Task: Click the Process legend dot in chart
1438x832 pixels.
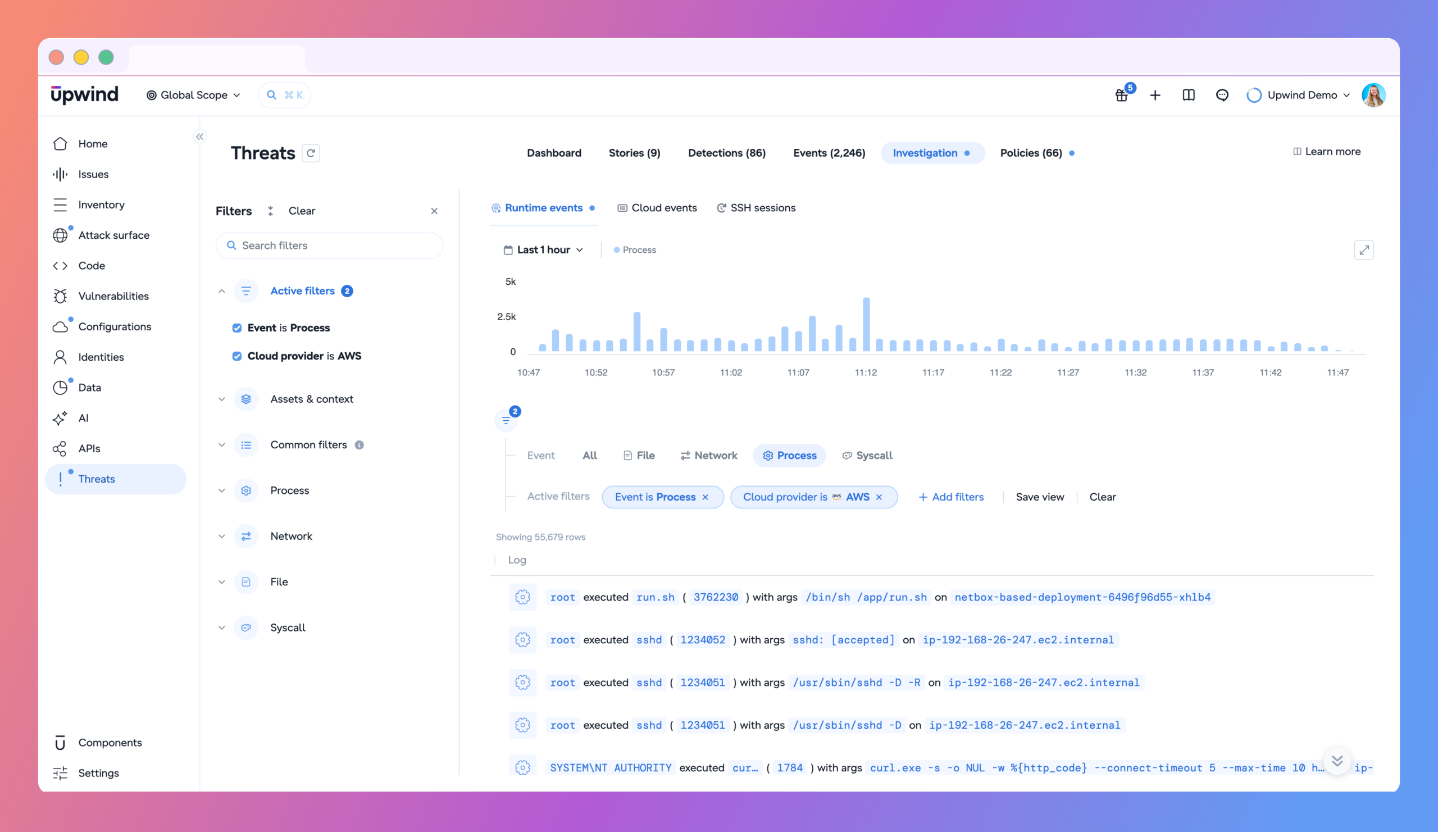Action: tap(616, 250)
